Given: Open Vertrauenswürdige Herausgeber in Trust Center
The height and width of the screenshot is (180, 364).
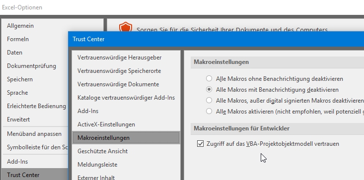Looking at the screenshot, I should 126,58.
